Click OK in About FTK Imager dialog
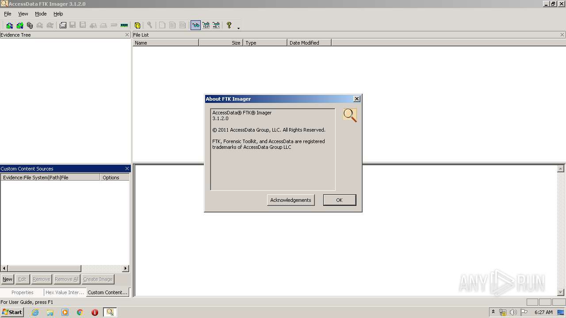Image resolution: width=566 pixels, height=318 pixels. 339,200
